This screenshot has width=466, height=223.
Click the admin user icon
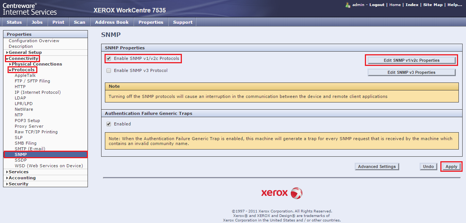point(348,5)
